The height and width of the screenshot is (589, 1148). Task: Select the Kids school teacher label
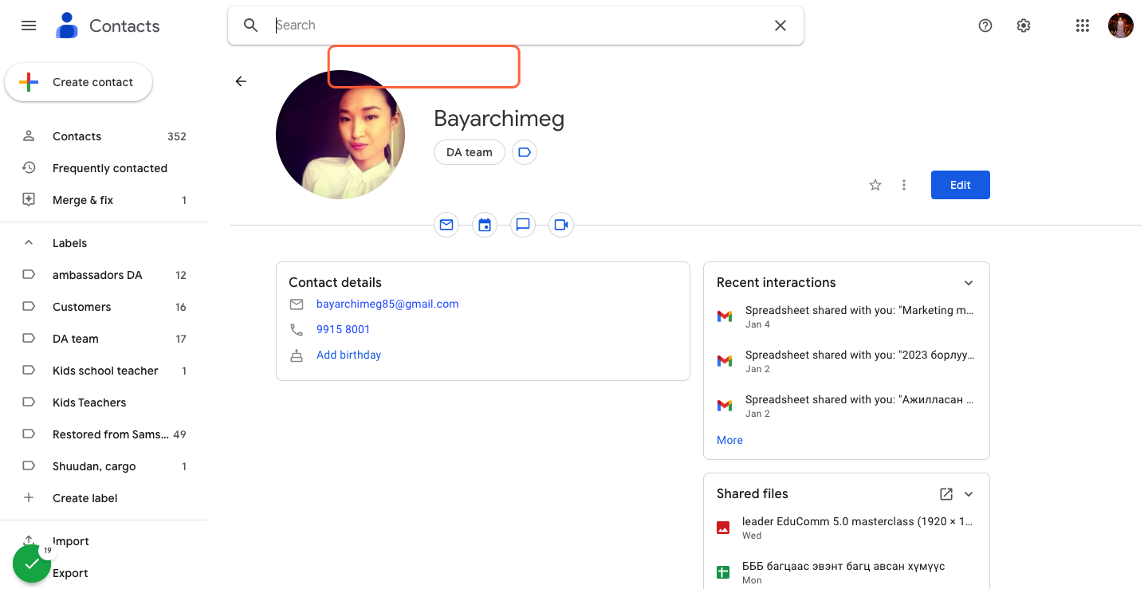(104, 371)
